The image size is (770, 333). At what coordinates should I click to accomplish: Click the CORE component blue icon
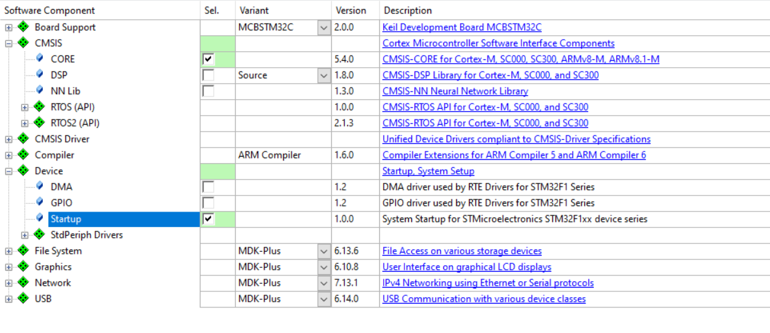(40, 58)
